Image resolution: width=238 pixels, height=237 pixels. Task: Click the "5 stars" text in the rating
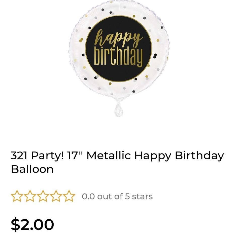coord(139,196)
